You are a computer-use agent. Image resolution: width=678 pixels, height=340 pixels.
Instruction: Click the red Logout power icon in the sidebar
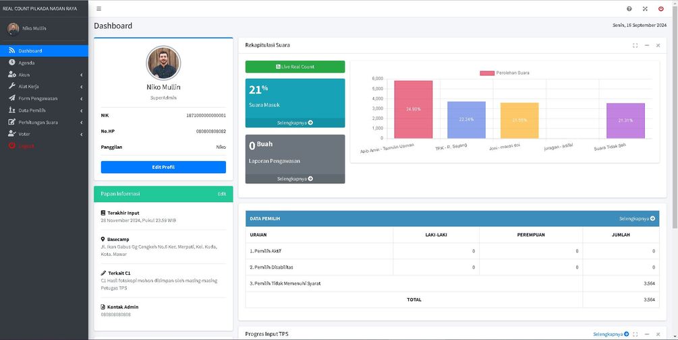[11, 146]
